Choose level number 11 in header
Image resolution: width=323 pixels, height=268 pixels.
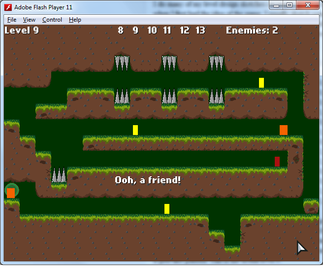[x=167, y=31]
